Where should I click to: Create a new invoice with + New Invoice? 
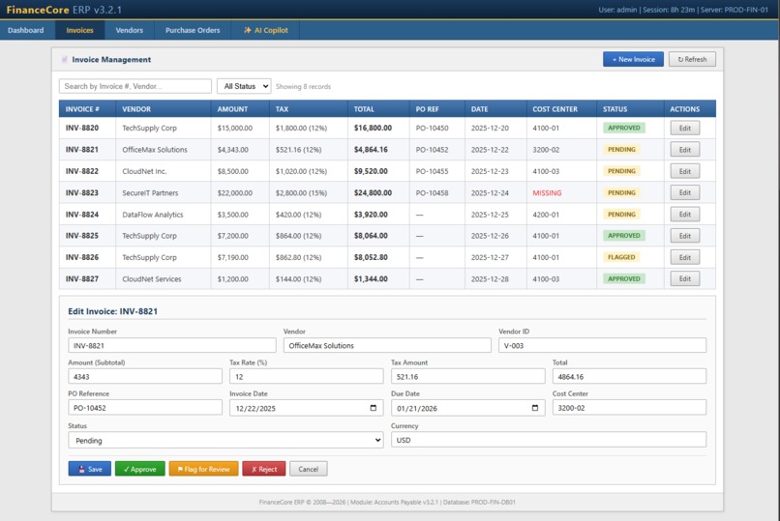(x=633, y=59)
